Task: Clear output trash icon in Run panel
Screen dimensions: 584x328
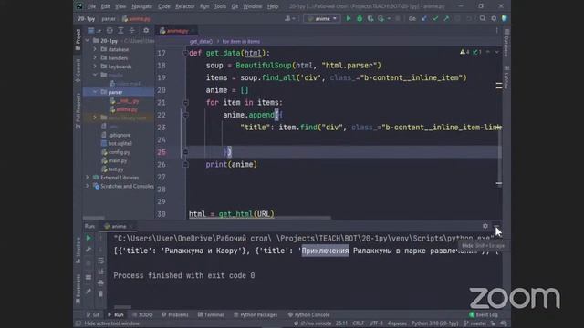Action: point(100,293)
